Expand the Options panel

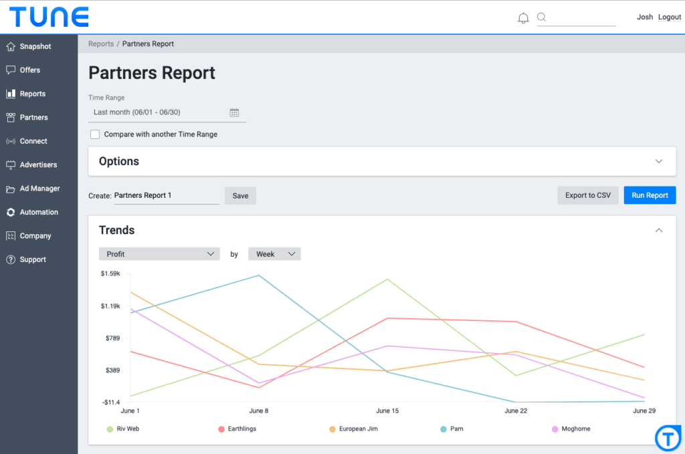click(x=659, y=161)
